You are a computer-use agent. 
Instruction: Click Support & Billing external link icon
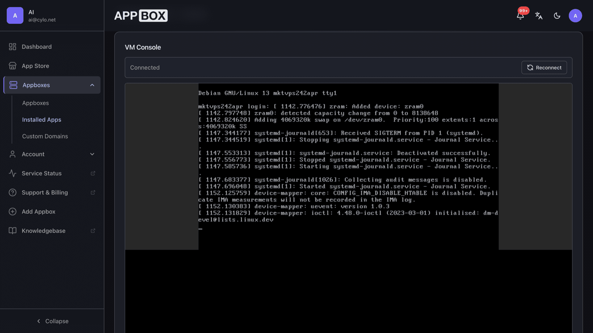click(x=93, y=192)
